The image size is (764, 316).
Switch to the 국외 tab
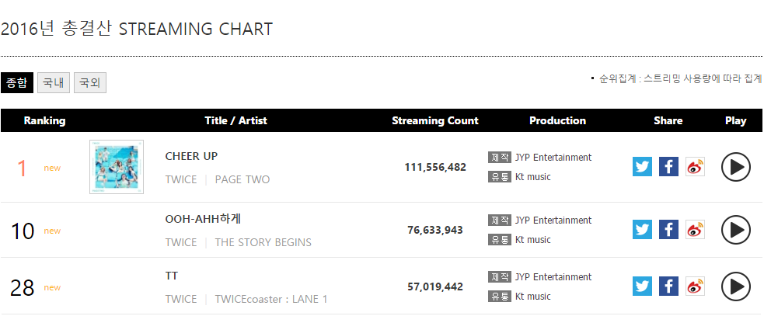(x=90, y=83)
